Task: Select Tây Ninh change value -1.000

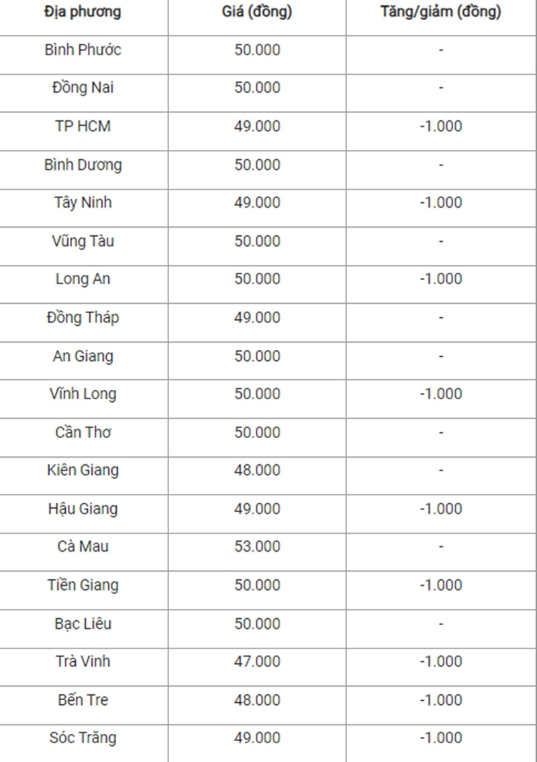Action: (x=441, y=202)
